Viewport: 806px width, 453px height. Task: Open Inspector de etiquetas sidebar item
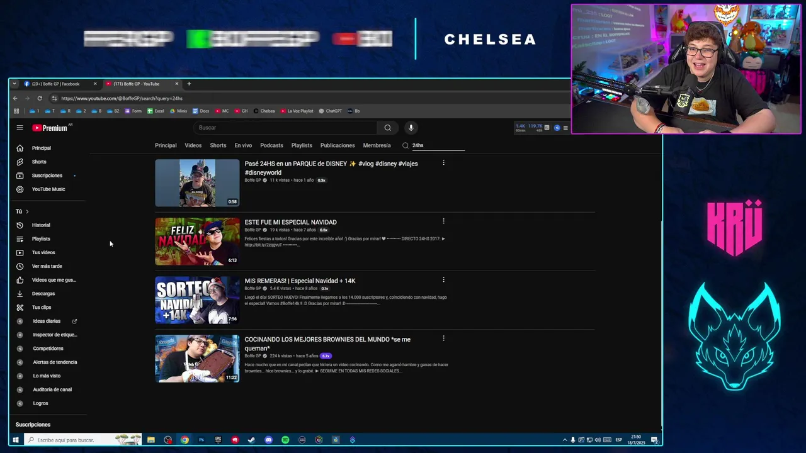tap(55, 335)
